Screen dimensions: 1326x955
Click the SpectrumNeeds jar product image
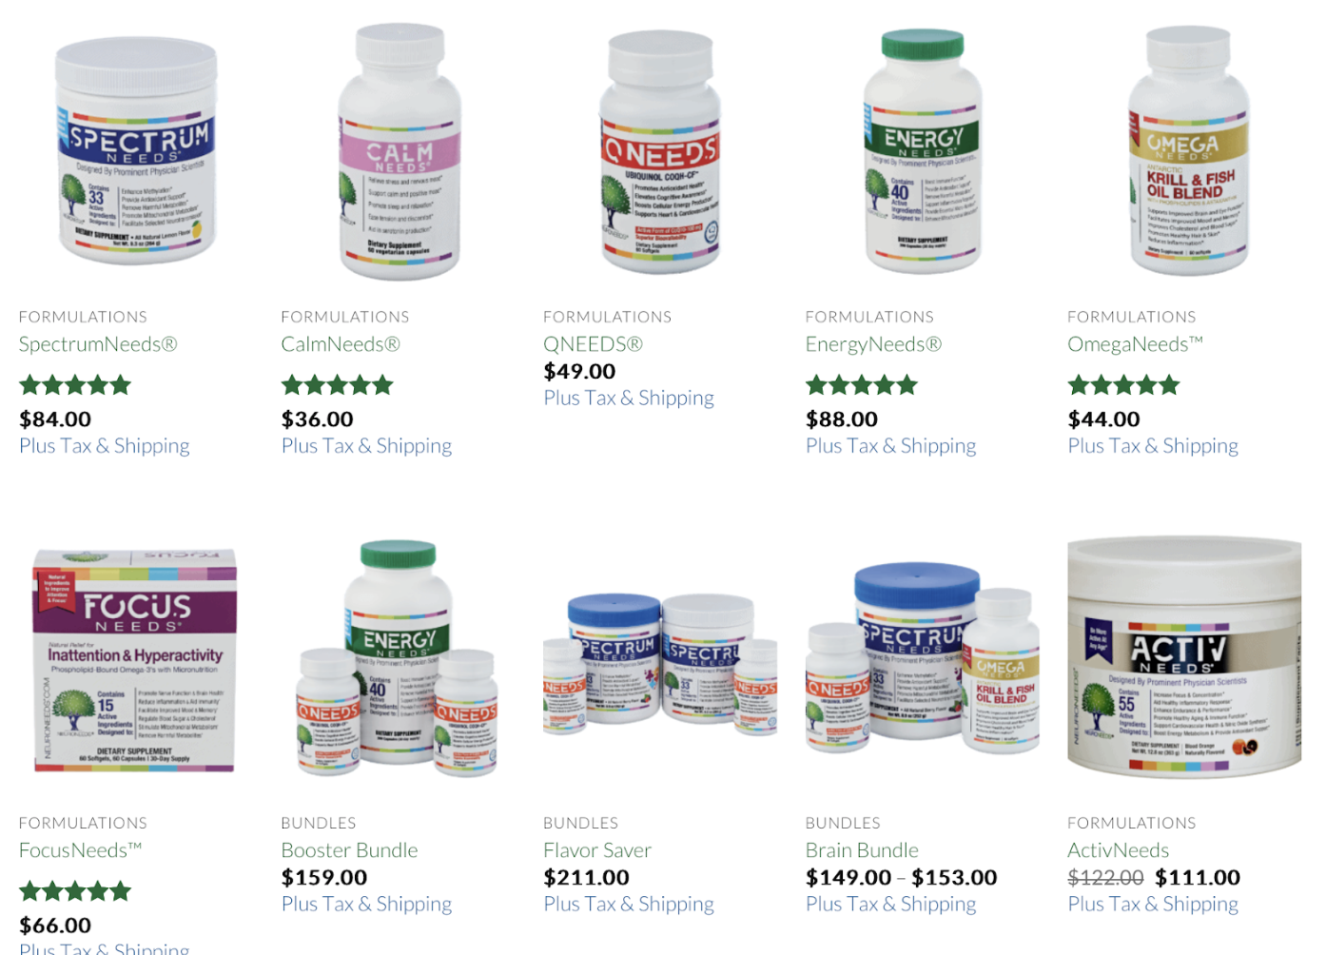pyautogui.click(x=137, y=152)
